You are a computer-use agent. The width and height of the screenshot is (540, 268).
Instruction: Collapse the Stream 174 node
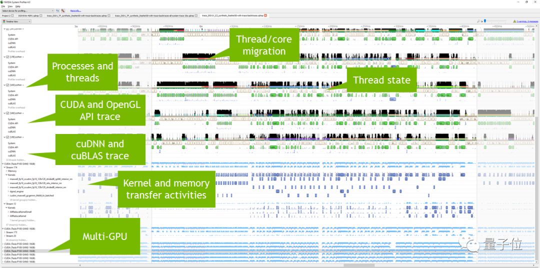[x=4, y=167]
